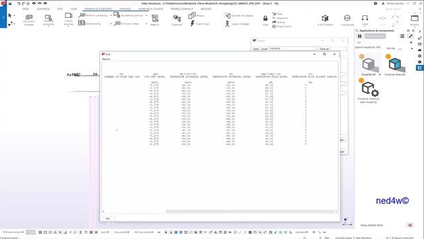Screen dimensions: 424x239
Task: Click the horizontal scrollbar in List window
Action: (x=250, y=211)
